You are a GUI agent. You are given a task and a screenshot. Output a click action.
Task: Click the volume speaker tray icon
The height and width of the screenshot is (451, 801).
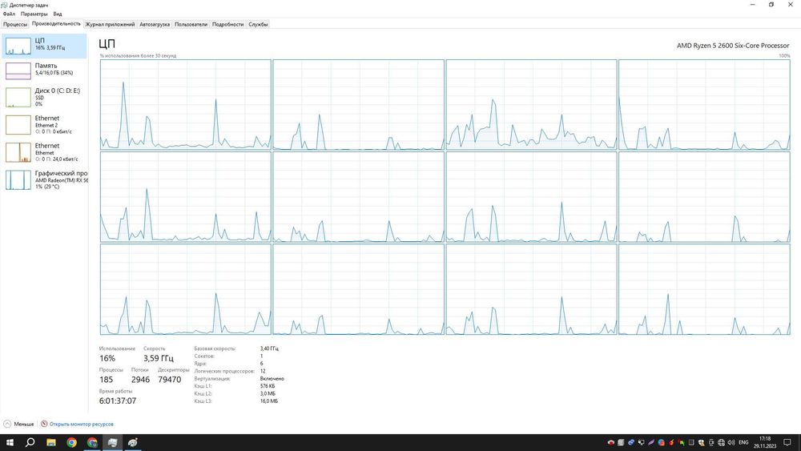(731, 442)
